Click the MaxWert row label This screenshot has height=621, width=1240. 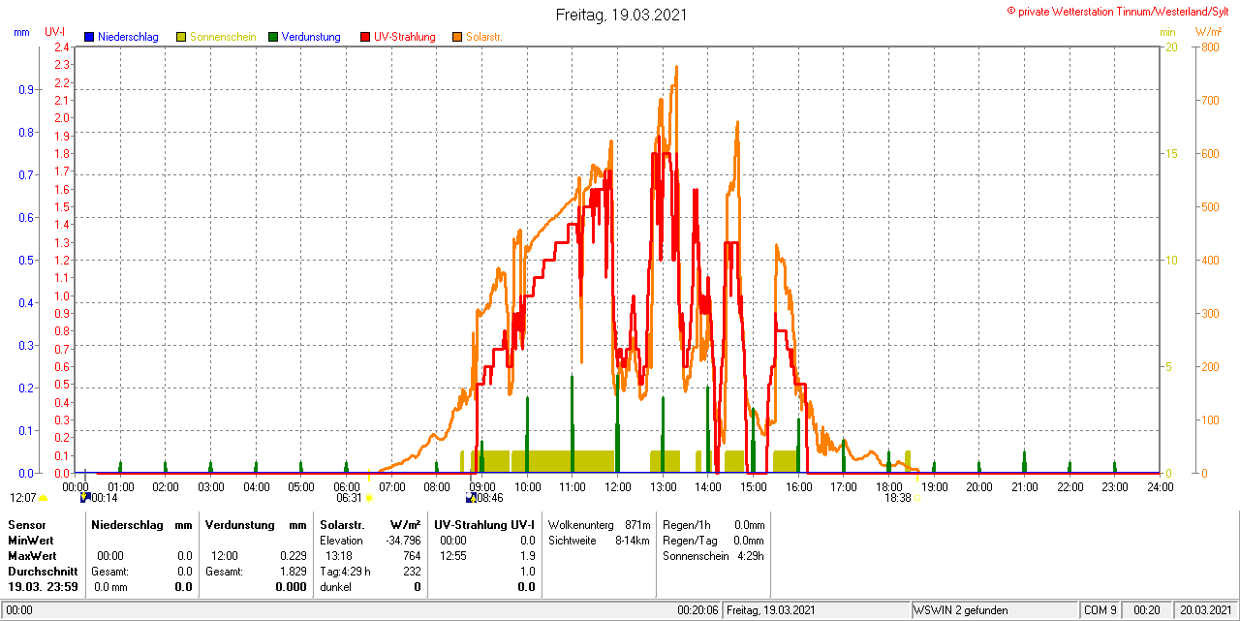click(x=32, y=556)
